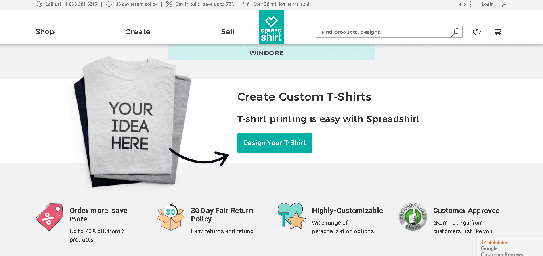This screenshot has width=543, height=256.
Task: Expand the WINDORE dropdown
Action: point(271,52)
